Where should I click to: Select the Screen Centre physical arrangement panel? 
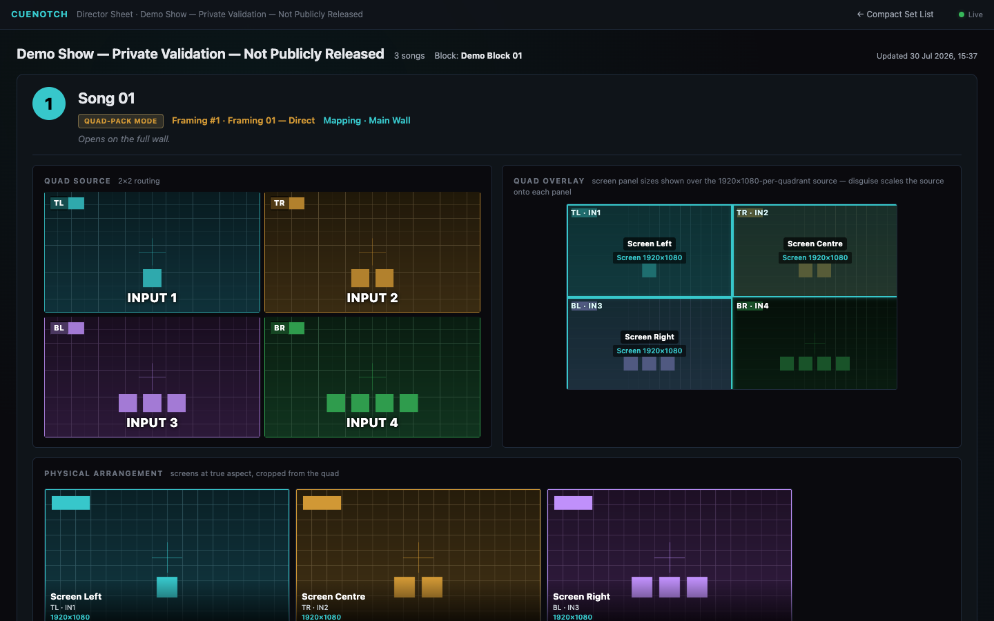[418, 555]
